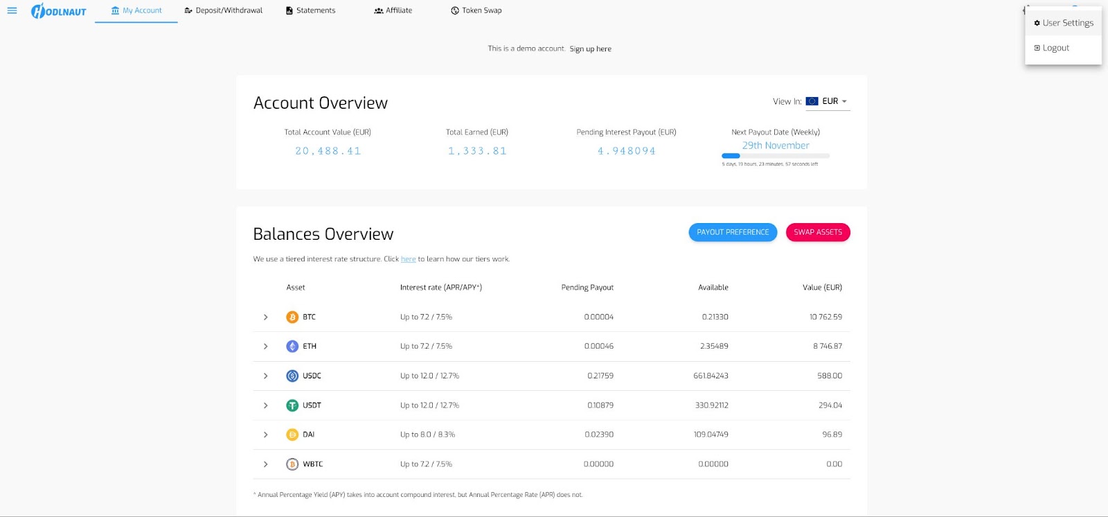Image resolution: width=1108 pixels, height=517 pixels.
Task: Click the ETH available 2.35489
Action: (714, 347)
